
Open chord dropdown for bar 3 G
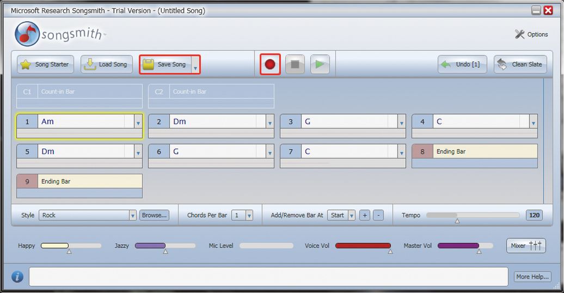click(401, 121)
